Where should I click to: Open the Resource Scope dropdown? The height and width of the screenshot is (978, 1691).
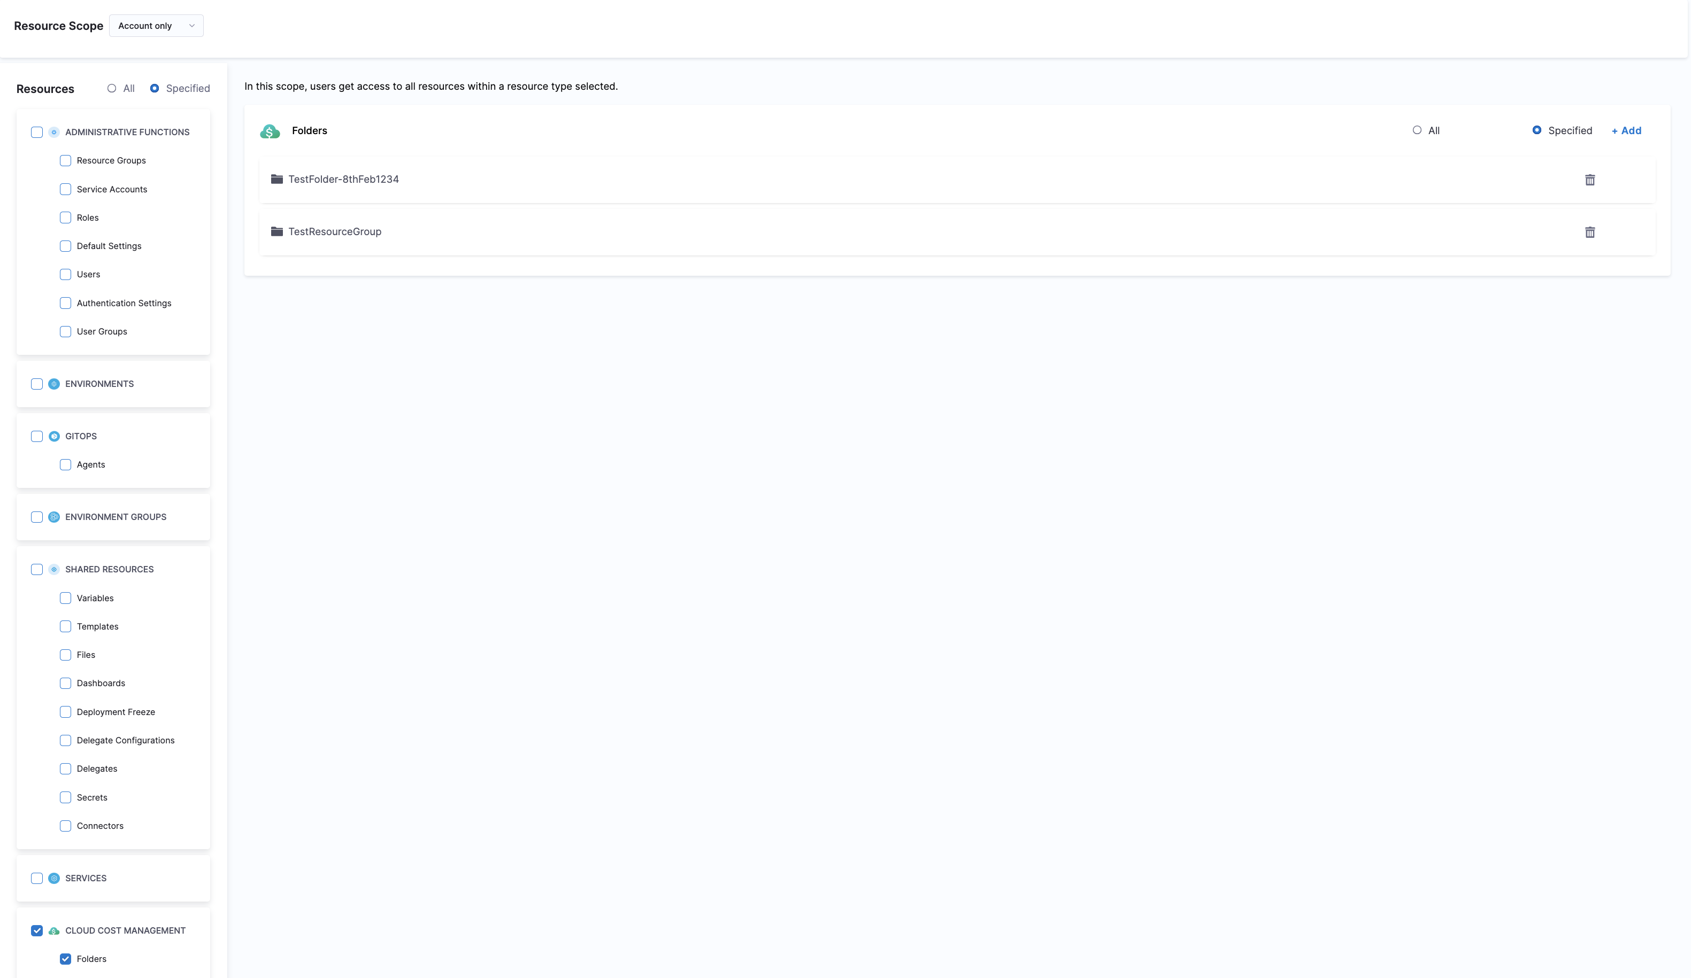coord(156,26)
